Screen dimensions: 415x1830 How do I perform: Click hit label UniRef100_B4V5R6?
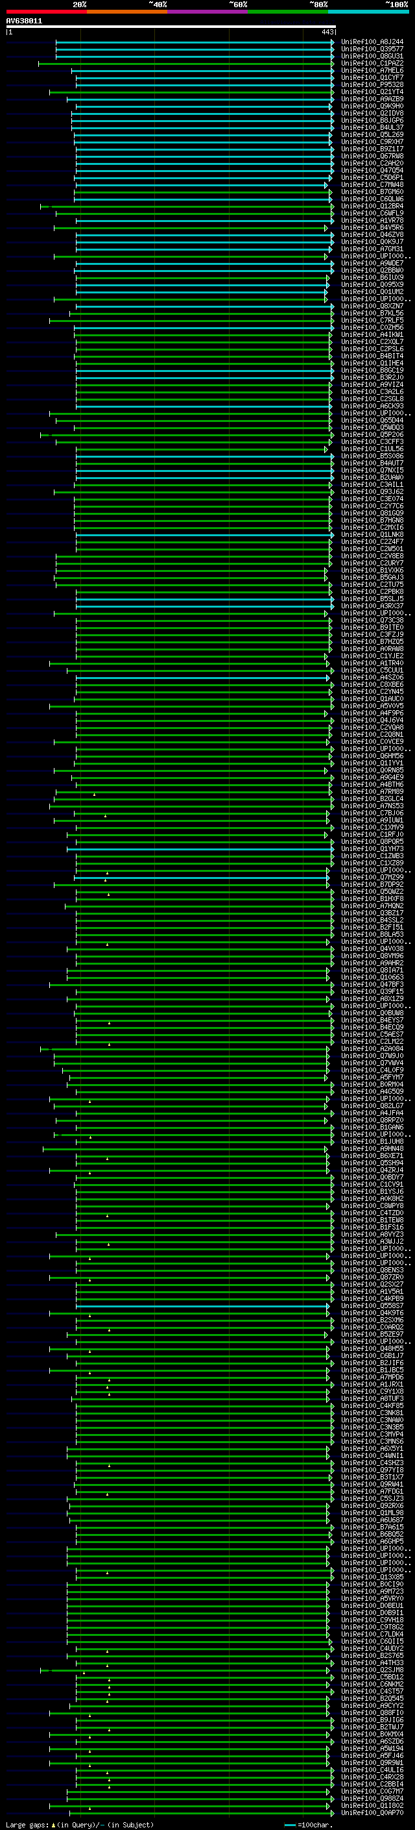(x=372, y=227)
